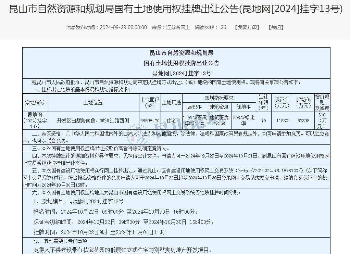The height and width of the screenshot is (254, 350).
Task: Select the land area value 38598.70
Action: [150, 120]
